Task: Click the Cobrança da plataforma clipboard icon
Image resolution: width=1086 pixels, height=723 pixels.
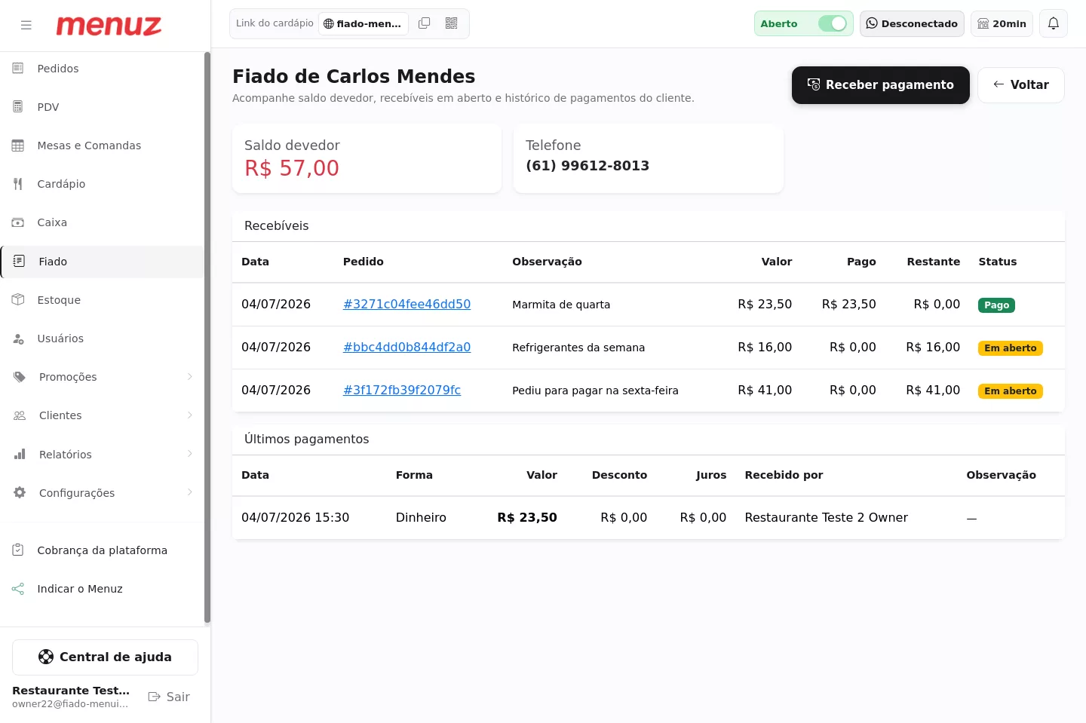Action: coord(18,550)
